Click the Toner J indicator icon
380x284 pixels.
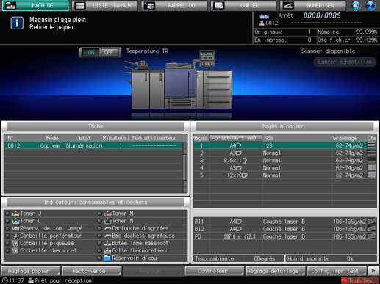[16, 214]
